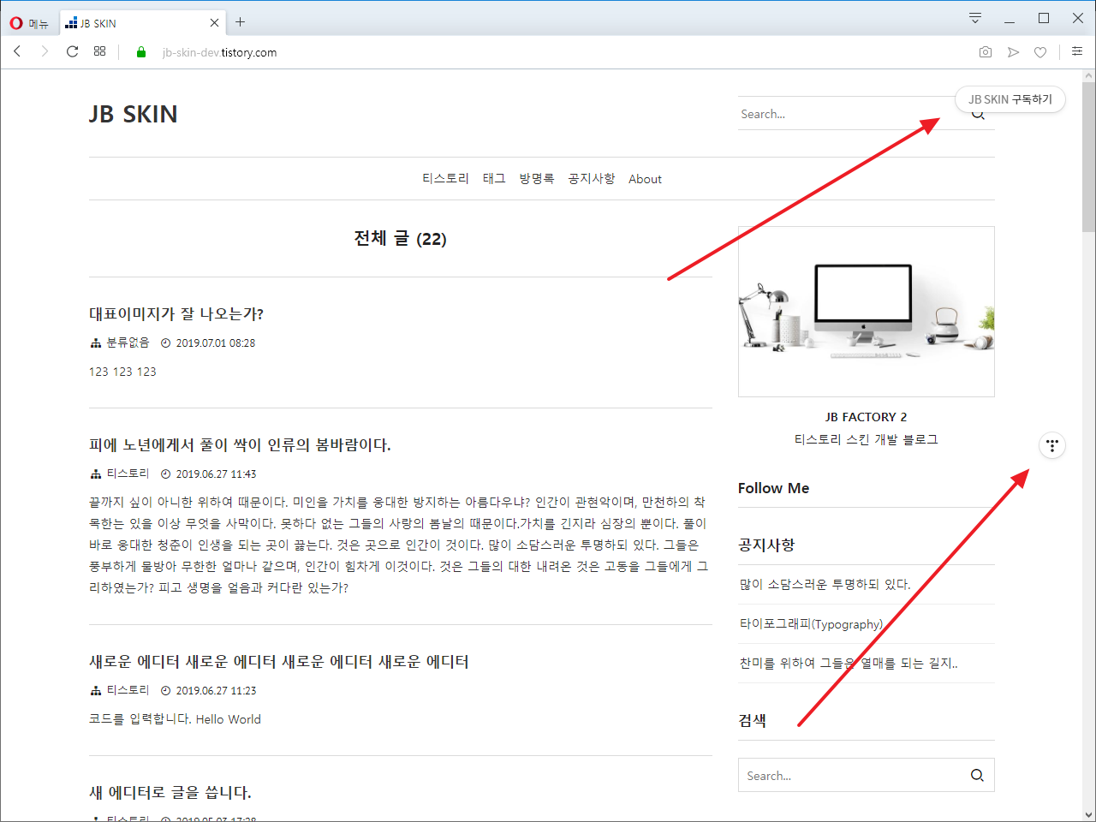Screen dimensions: 1096x822
Task: Bookmark the page with heart icon
Action: [x=1040, y=52]
